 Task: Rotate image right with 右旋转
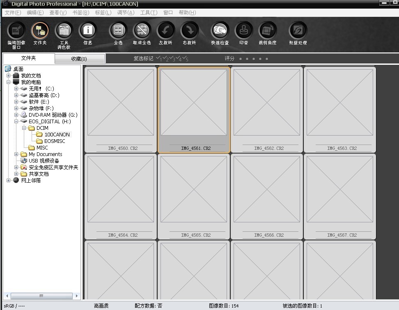tap(189, 31)
